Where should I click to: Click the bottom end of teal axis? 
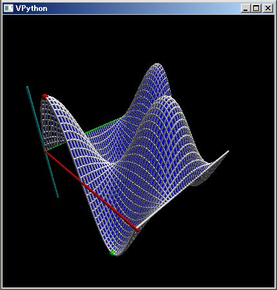click(x=57, y=197)
